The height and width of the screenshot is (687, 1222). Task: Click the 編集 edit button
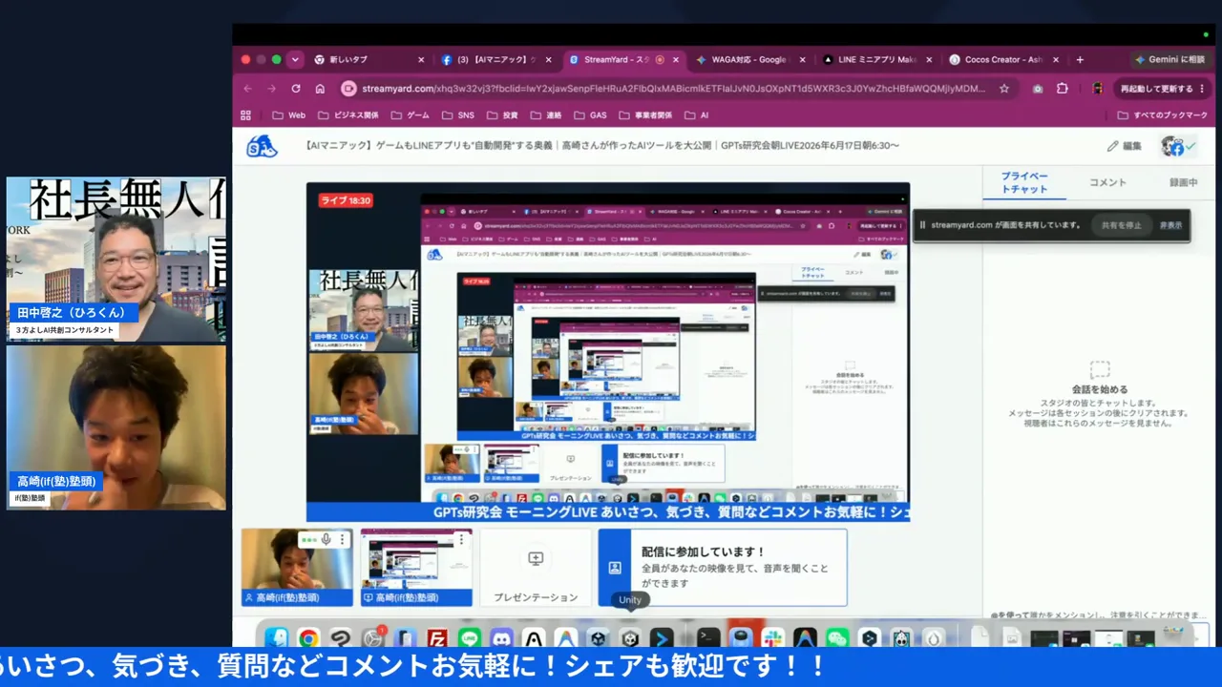[1124, 146]
